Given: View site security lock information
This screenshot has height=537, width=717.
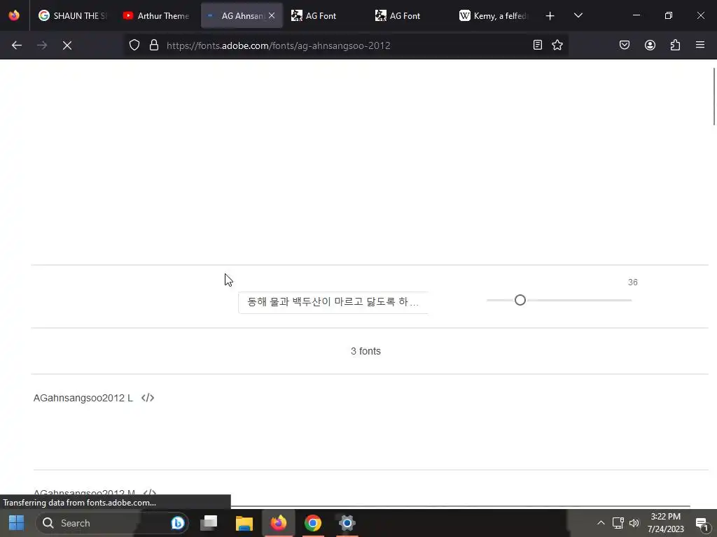Looking at the screenshot, I should click(154, 45).
